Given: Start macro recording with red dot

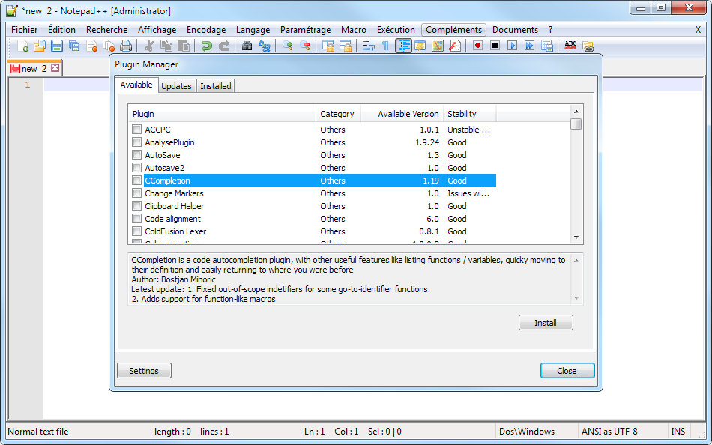Looking at the screenshot, I should [x=479, y=46].
